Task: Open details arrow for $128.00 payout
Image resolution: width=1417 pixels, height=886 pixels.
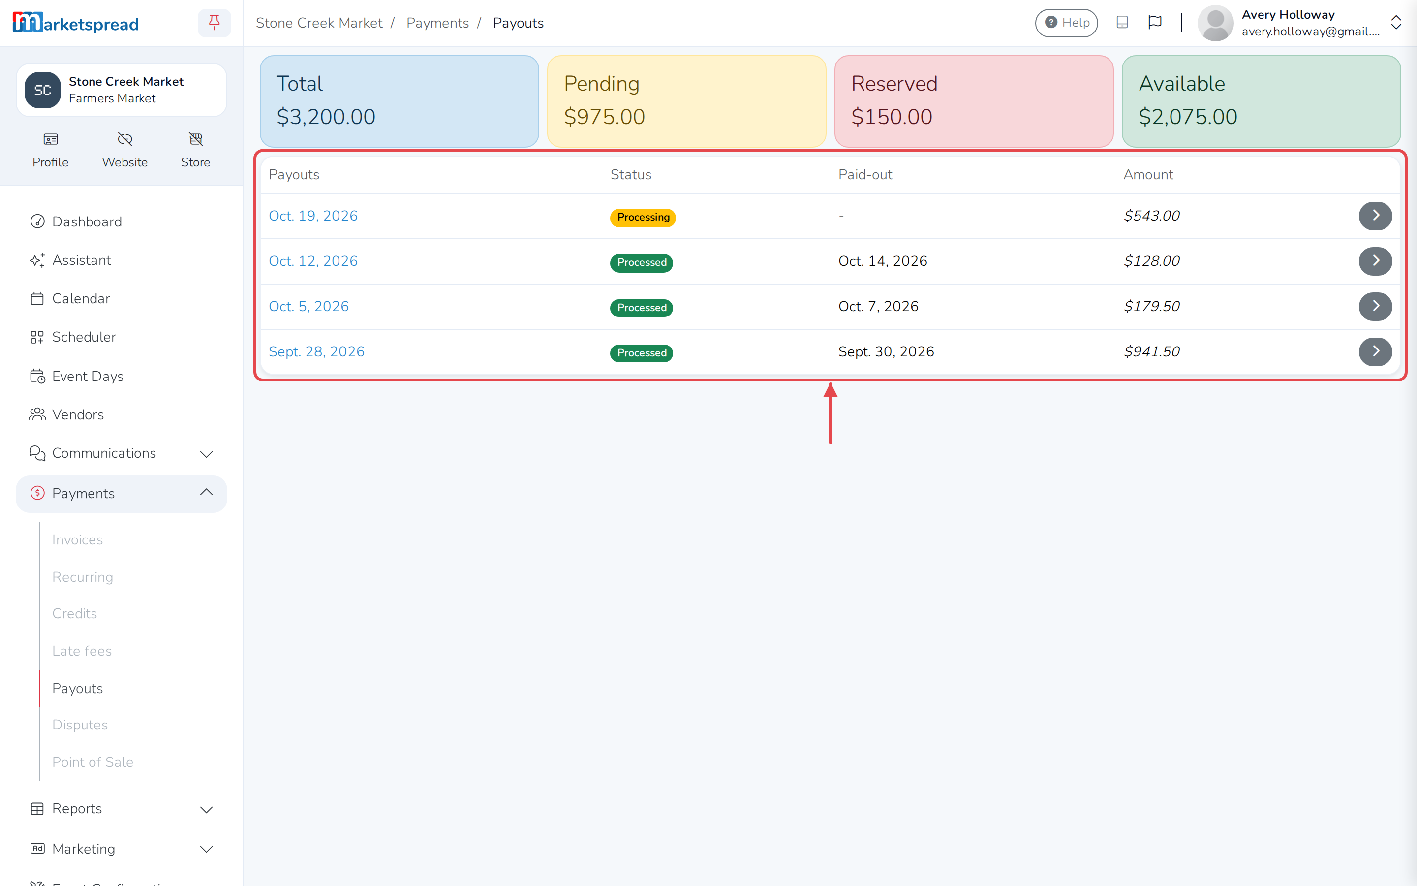Action: point(1375,261)
